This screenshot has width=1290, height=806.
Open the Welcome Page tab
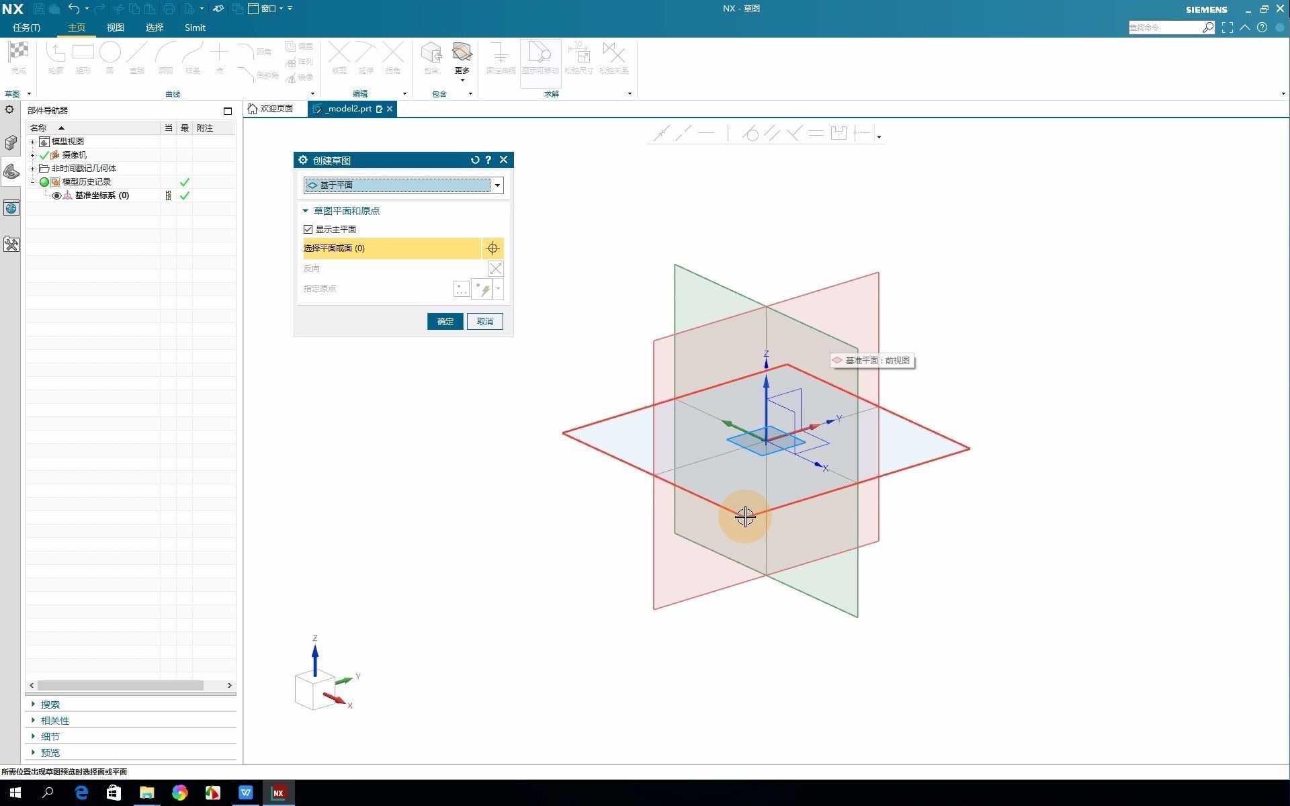pyautogui.click(x=271, y=109)
